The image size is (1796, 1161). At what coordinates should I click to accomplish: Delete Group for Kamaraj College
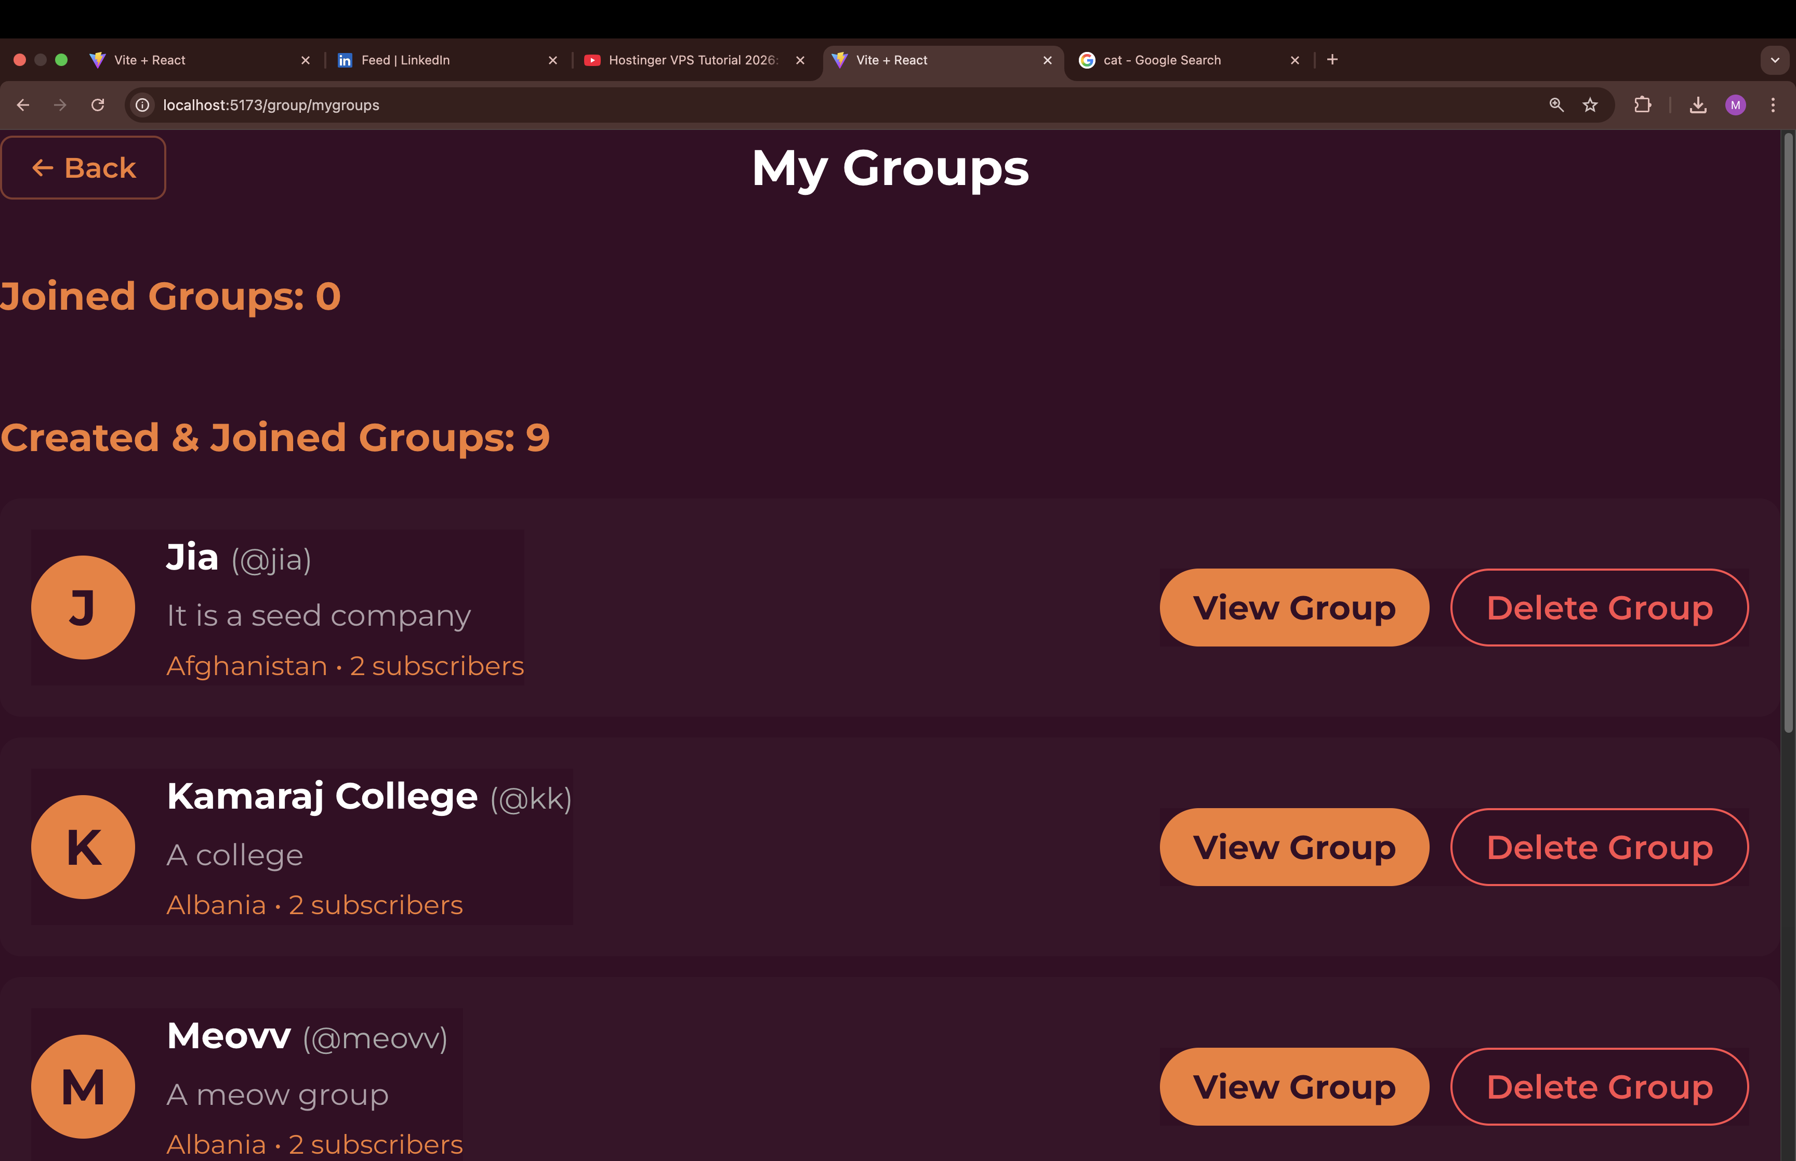[1599, 848]
